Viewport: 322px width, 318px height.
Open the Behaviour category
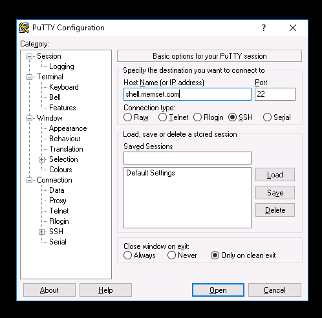(65, 139)
